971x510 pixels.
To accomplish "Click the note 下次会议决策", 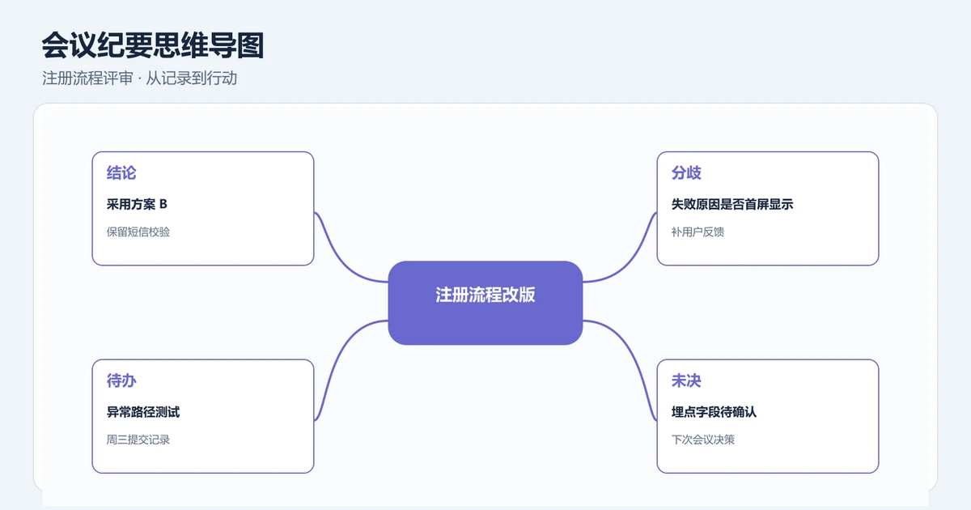I will [703, 440].
